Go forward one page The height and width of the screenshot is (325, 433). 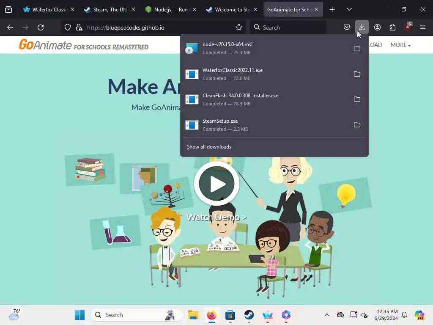(x=25, y=28)
